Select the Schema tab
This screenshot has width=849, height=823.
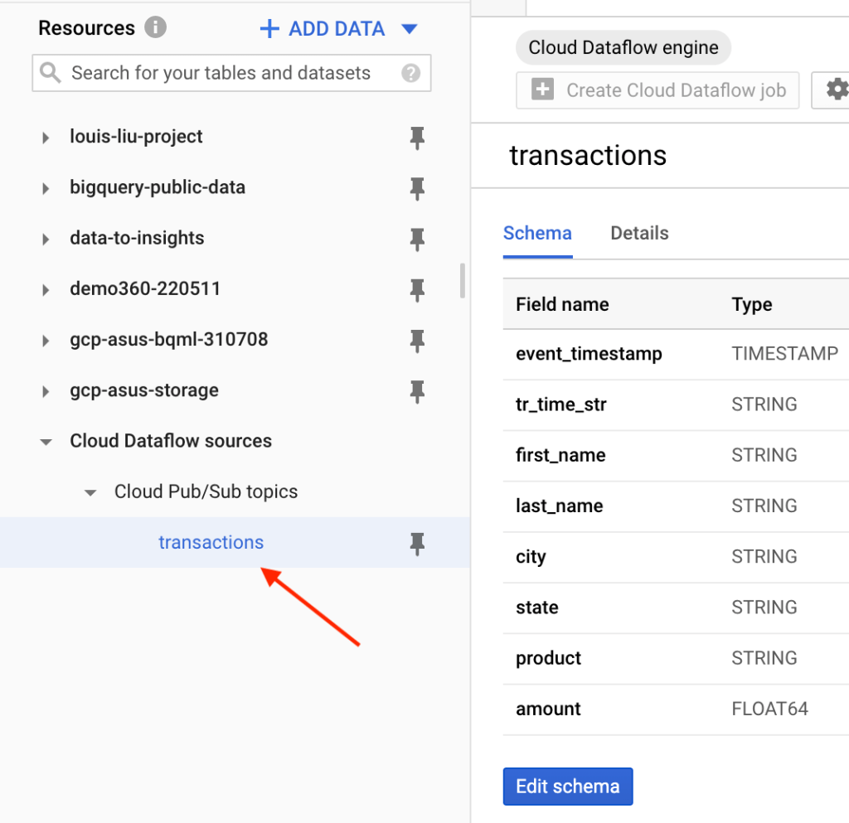(537, 234)
